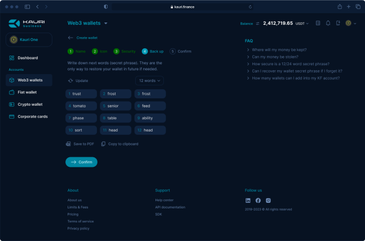
Task: Open the LinkedIn social icon in footer
Action: [x=248, y=201]
